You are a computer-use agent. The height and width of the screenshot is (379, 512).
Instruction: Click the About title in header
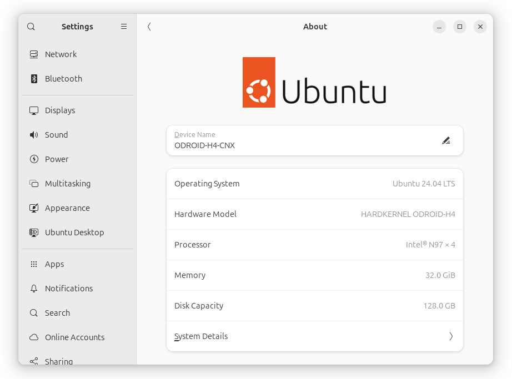point(315,27)
